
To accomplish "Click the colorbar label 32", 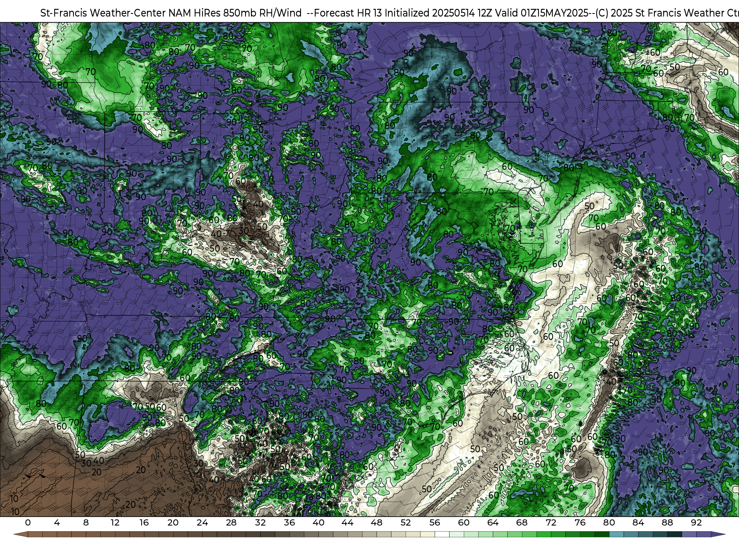I will pos(260,522).
